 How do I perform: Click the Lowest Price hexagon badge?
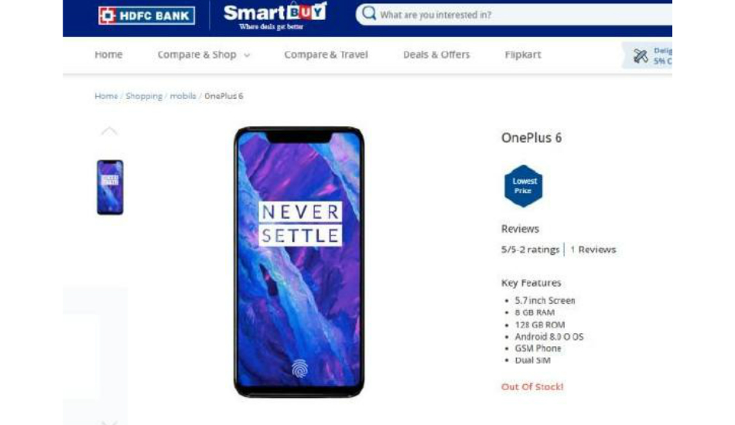524,185
